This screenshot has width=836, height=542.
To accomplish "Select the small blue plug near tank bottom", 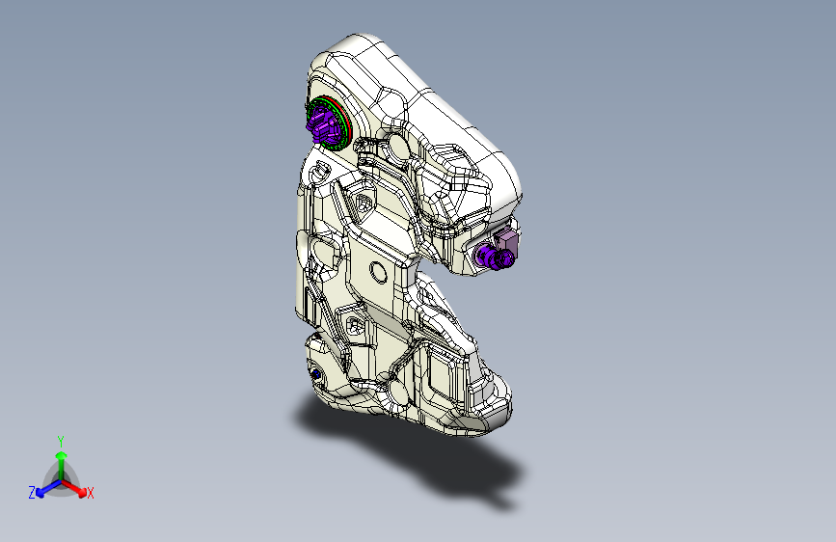I will coord(315,374).
